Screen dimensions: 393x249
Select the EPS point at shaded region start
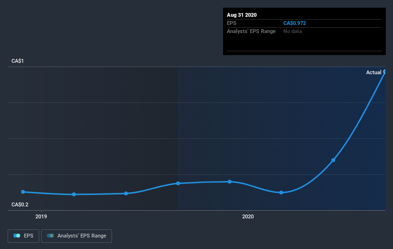click(x=178, y=183)
